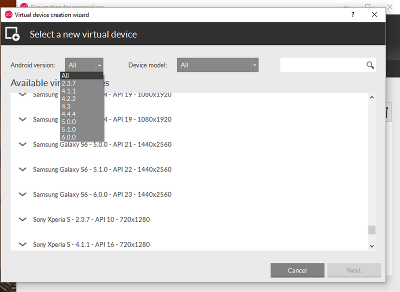Viewport: 400px width, 292px height.
Task: Select All in Android version list
Action: point(81,75)
